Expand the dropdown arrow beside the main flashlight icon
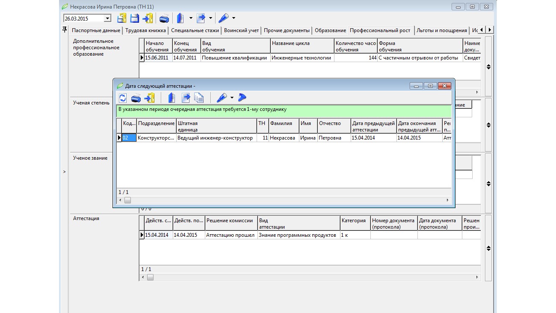Image resolution: width=556 pixels, height=313 pixels. [234, 18]
